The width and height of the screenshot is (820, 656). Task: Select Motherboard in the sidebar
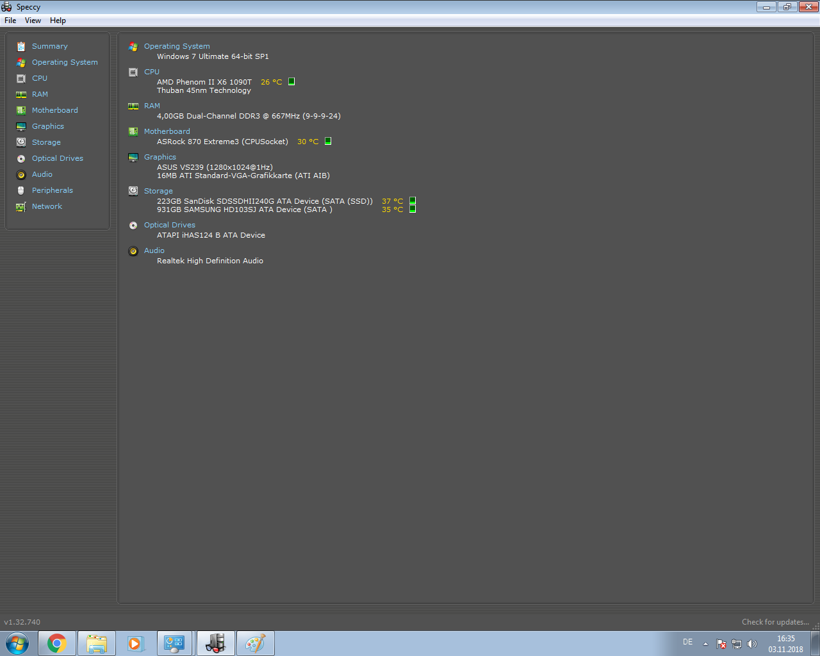54,110
